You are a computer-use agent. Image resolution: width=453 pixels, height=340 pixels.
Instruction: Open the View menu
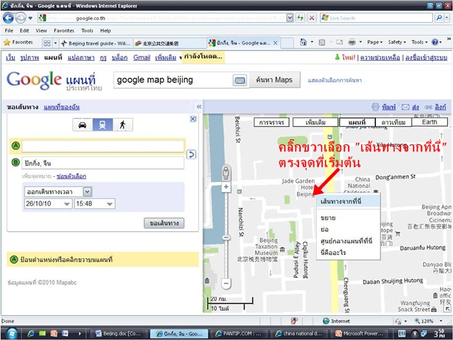(41, 30)
